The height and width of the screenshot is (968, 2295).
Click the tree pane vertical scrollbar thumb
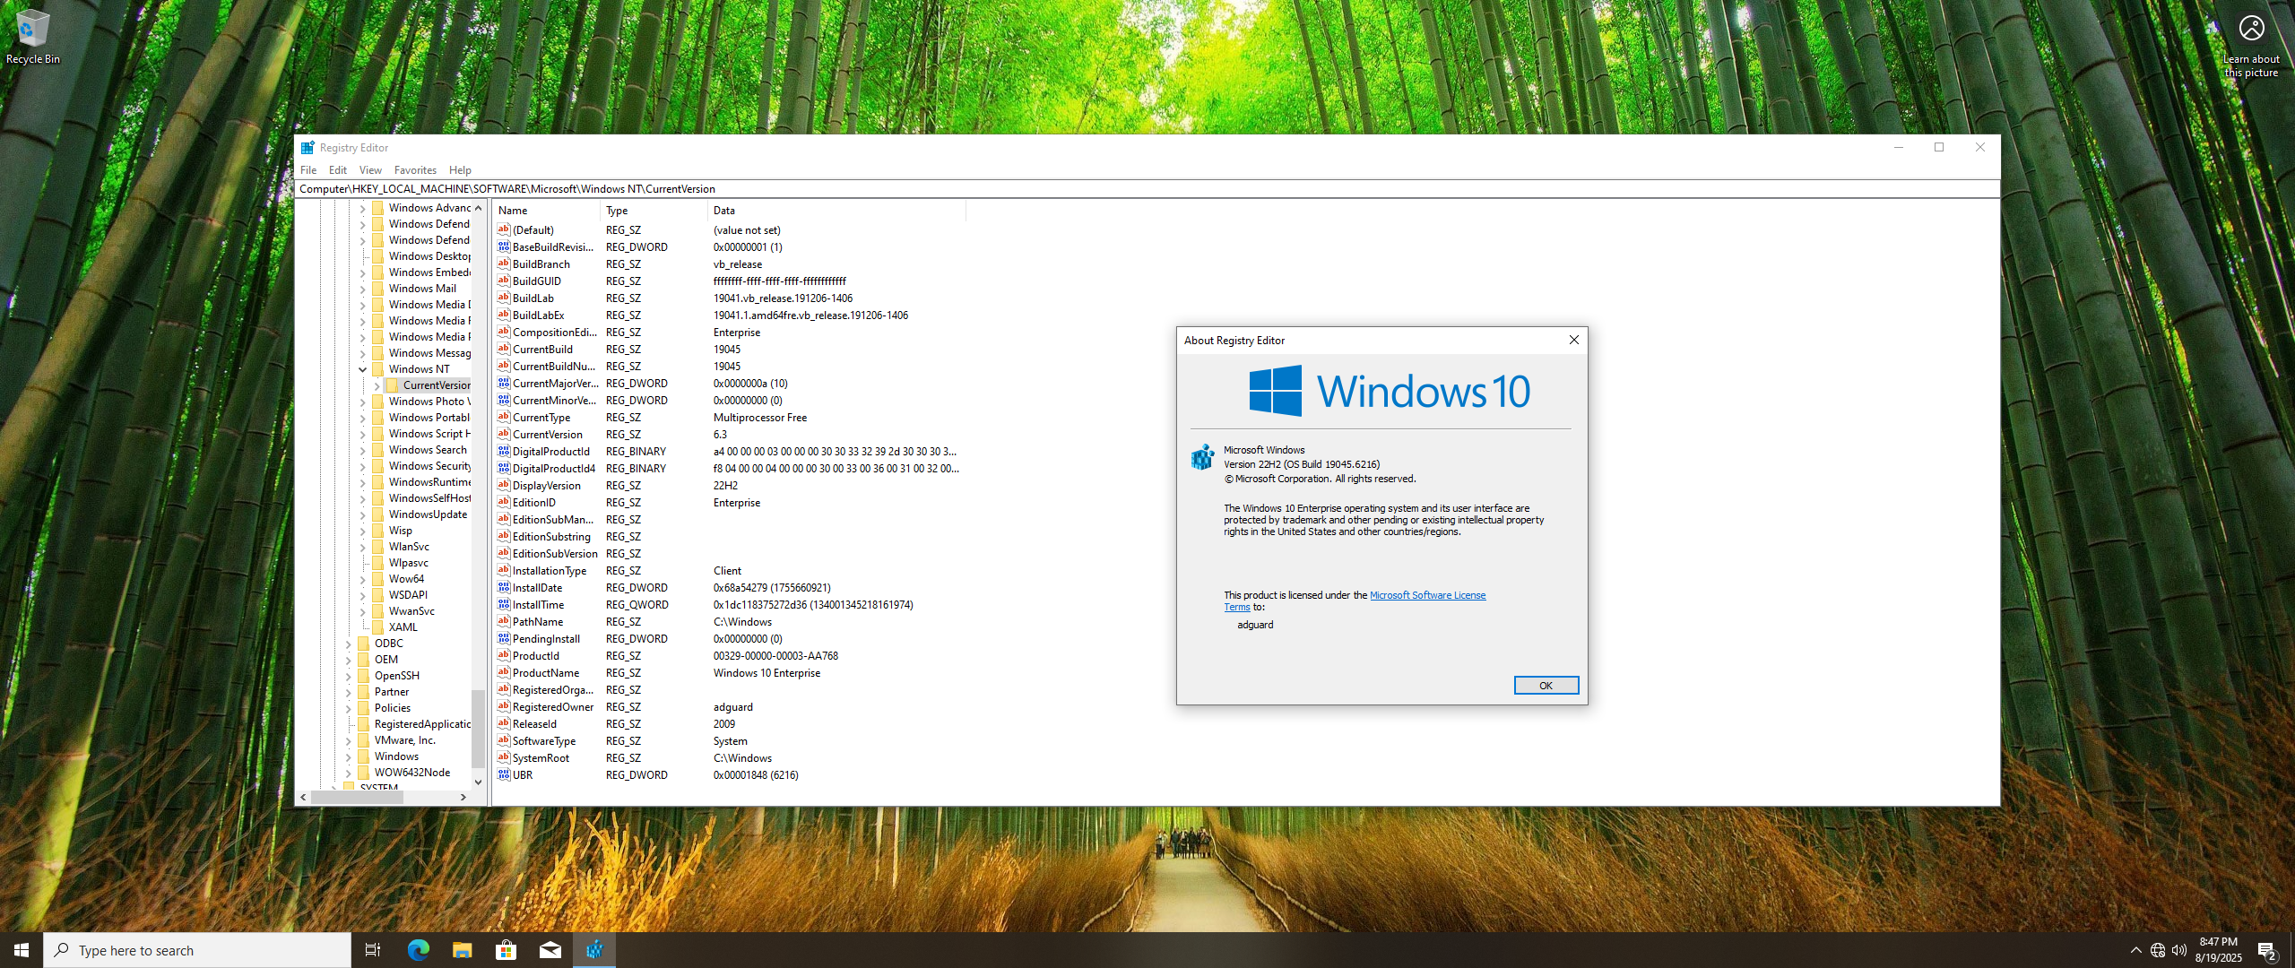(x=479, y=729)
